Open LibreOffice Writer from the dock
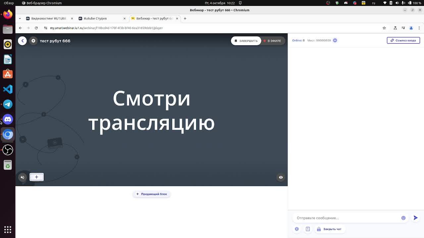The image size is (424, 238). click(x=8, y=59)
